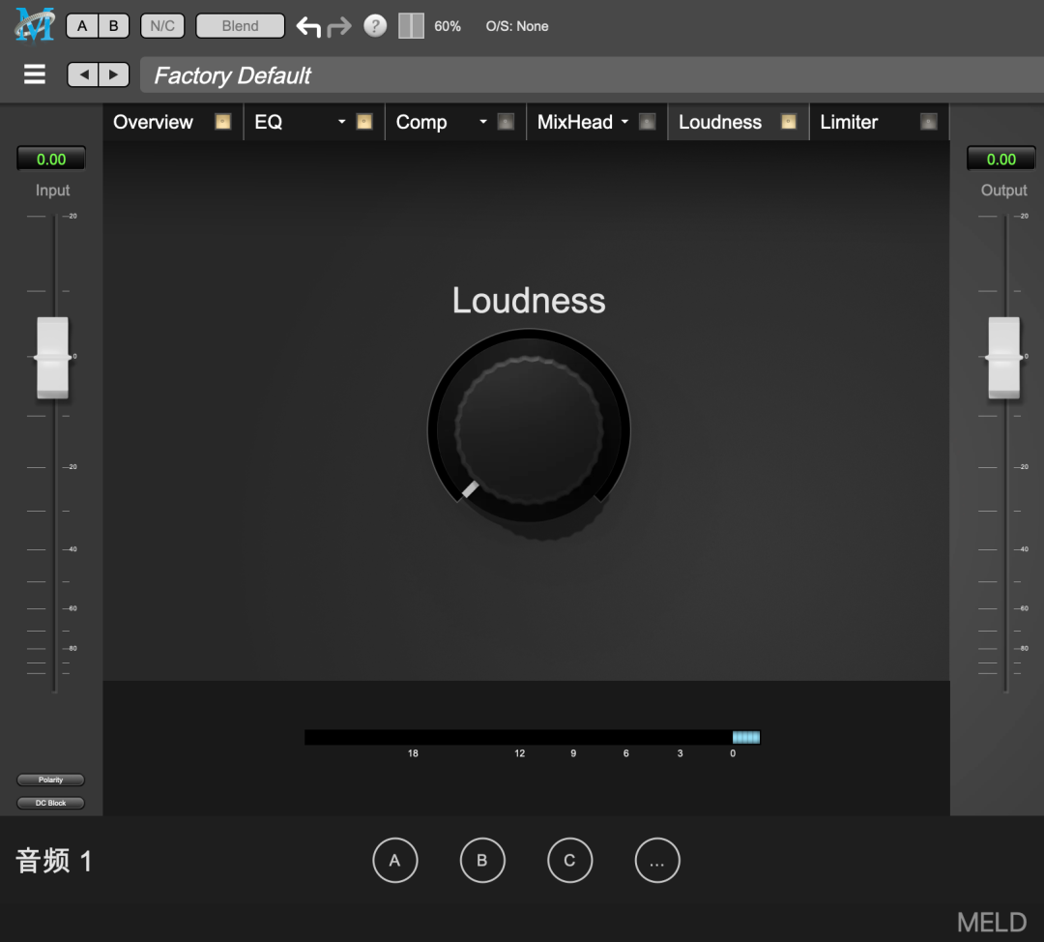Toggle the Overview enable LED
Screen dimensions: 1044x942
coord(223,121)
